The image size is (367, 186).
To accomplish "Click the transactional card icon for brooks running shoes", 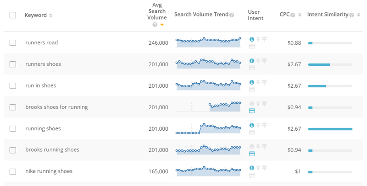I will coord(251,154).
